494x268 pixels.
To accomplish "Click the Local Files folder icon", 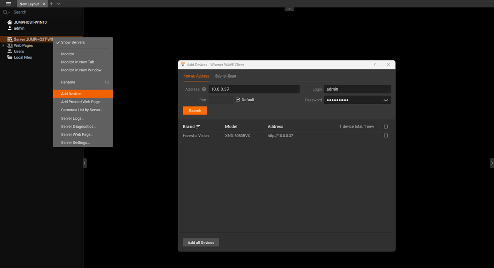I will [x=10, y=57].
